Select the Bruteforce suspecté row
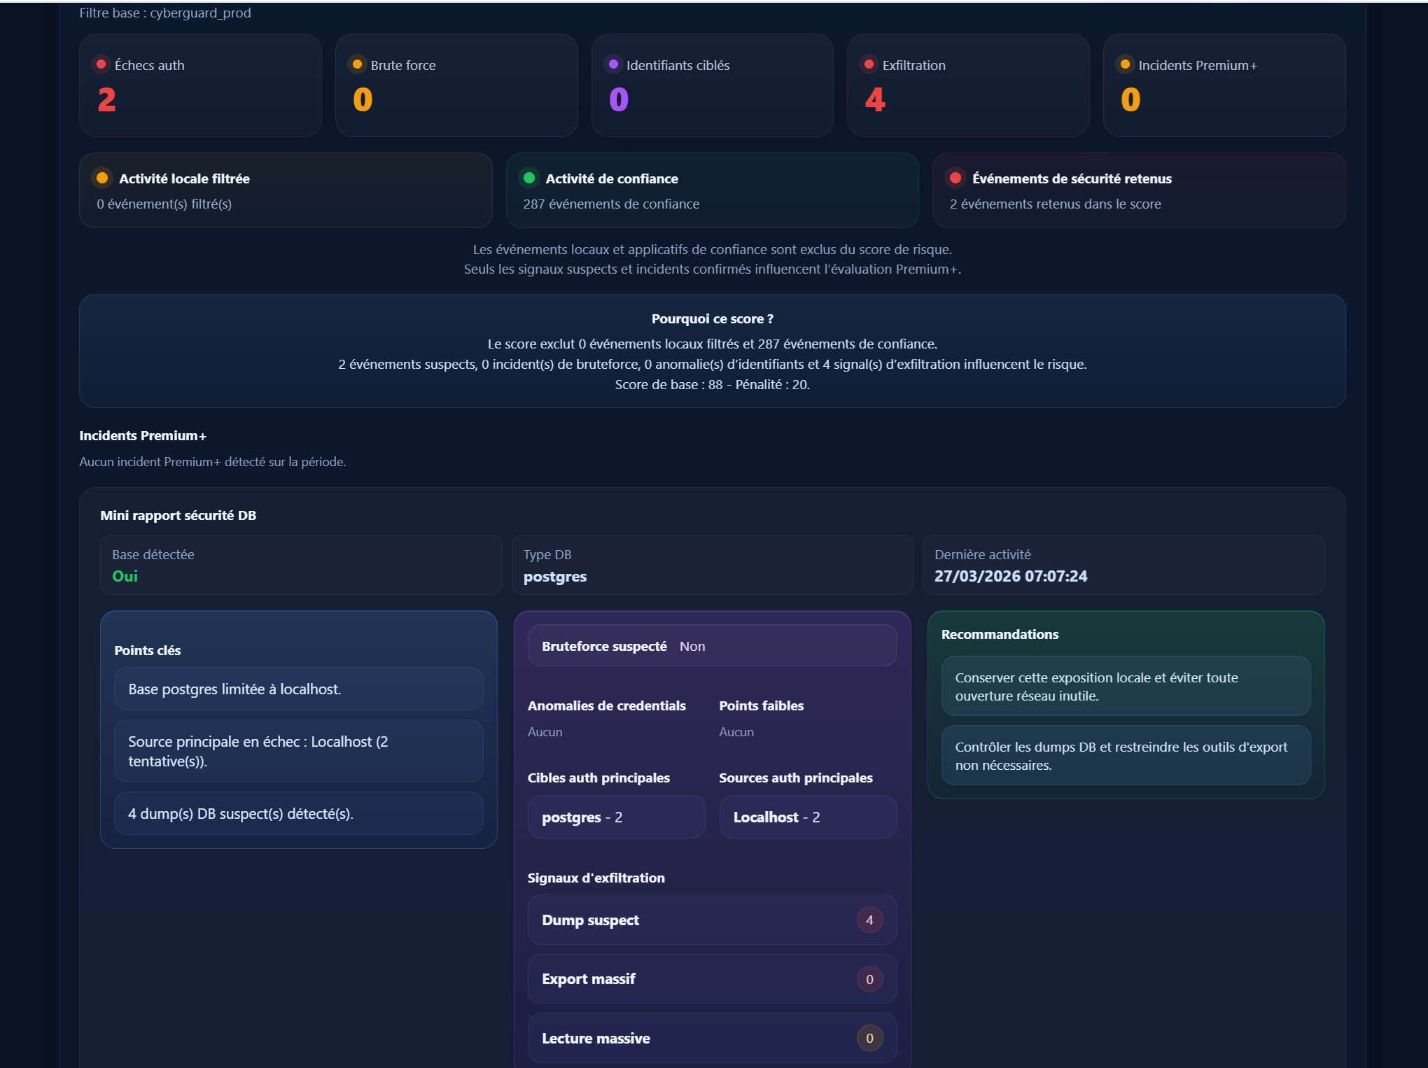Viewport: 1428px width, 1068px height. [712, 646]
